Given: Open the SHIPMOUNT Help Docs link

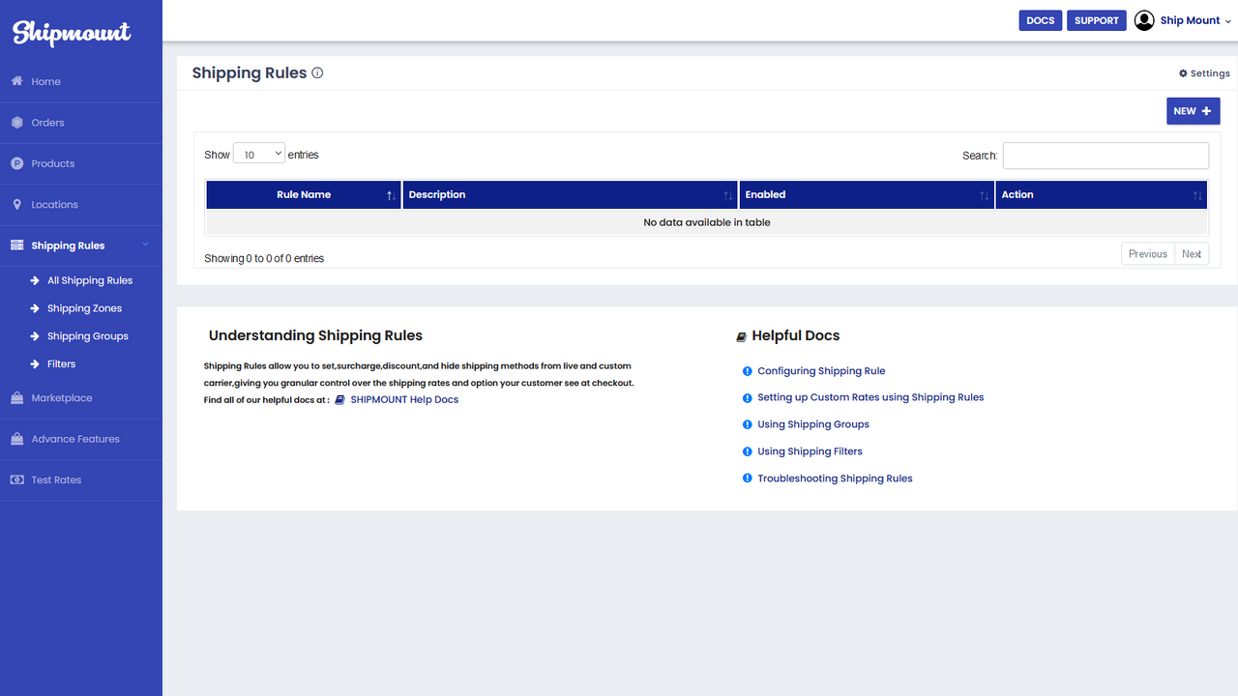Looking at the screenshot, I should point(404,398).
